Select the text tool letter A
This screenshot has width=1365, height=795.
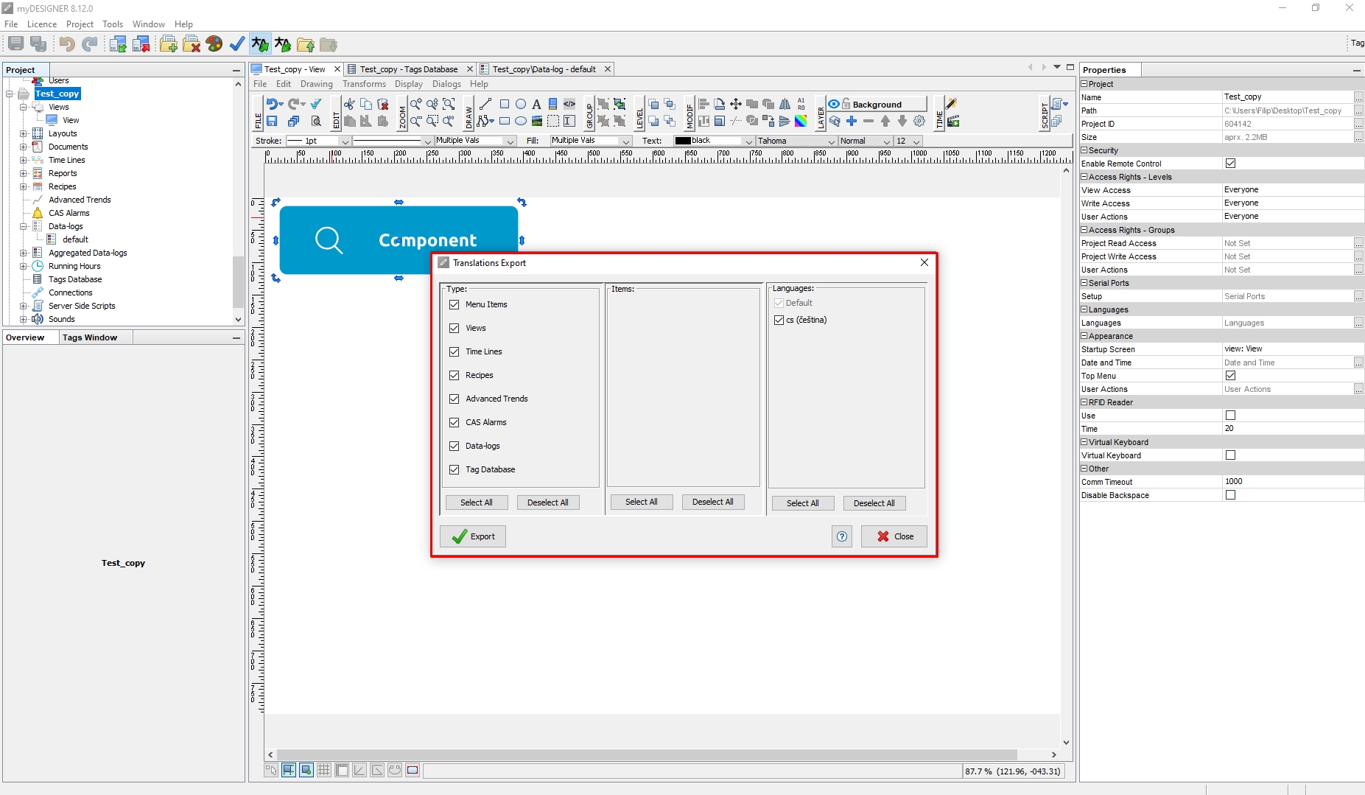[x=536, y=104]
